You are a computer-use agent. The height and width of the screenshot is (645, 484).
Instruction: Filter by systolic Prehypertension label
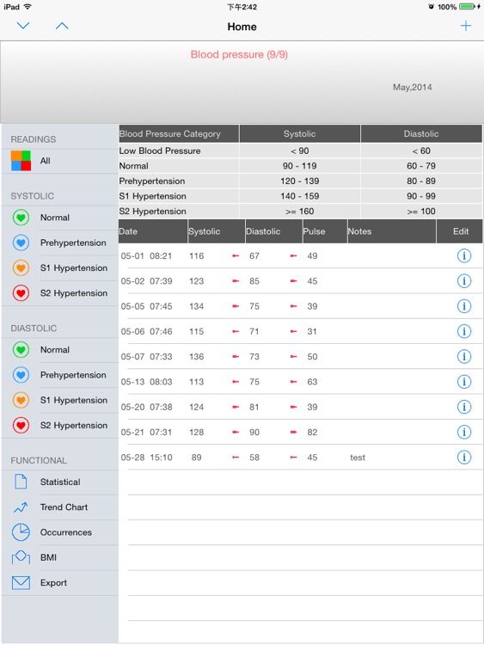[x=73, y=243]
